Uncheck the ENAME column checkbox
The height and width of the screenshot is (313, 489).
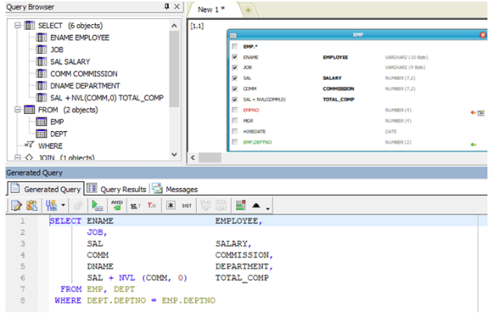pyautogui.click(x=235, y=57)
